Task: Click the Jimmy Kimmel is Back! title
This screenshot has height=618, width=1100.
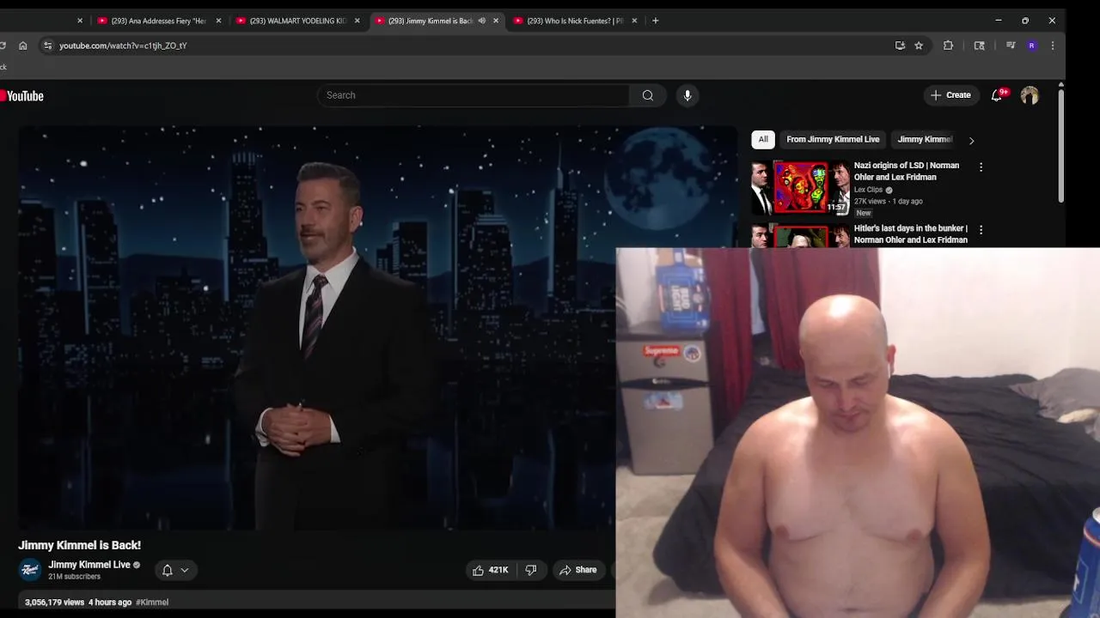Action: pos(80,545)
